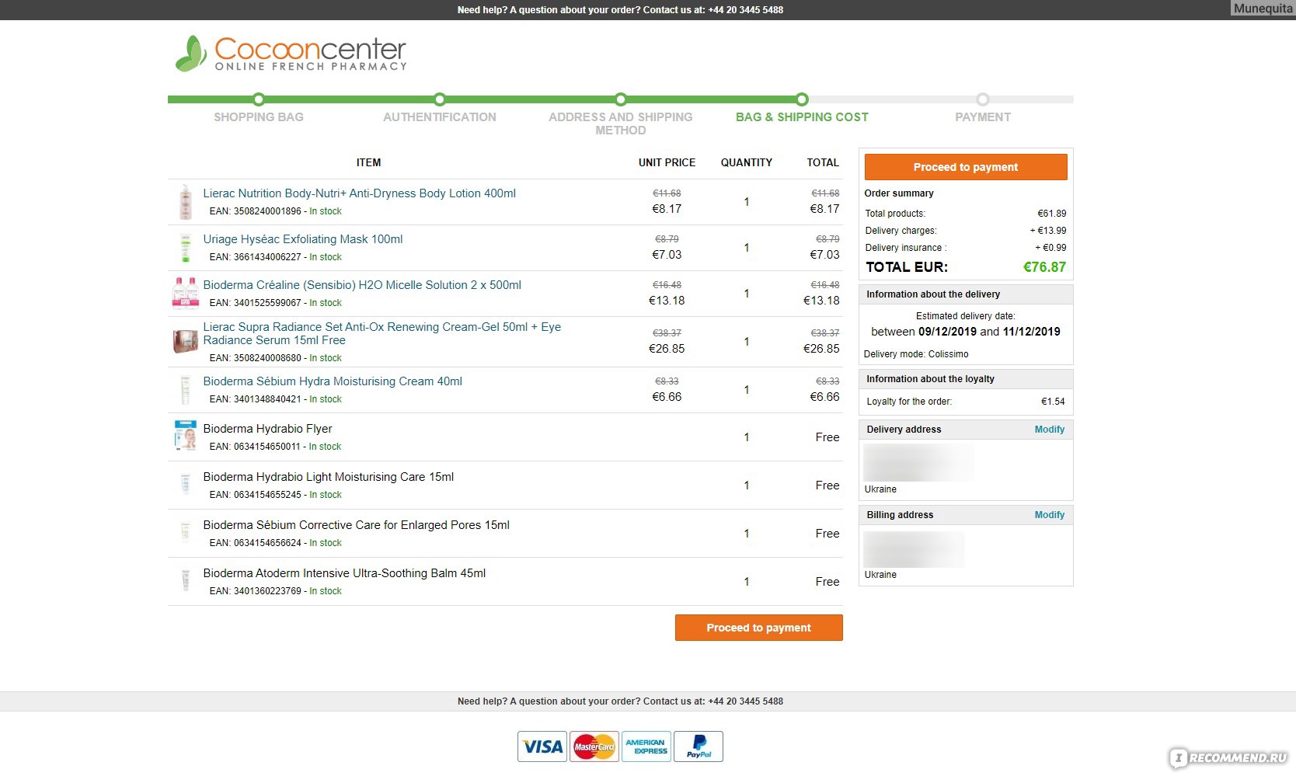Click the Delivery insurance + €0.99 value
The image size is (1296, 776).
(1050, 248)
